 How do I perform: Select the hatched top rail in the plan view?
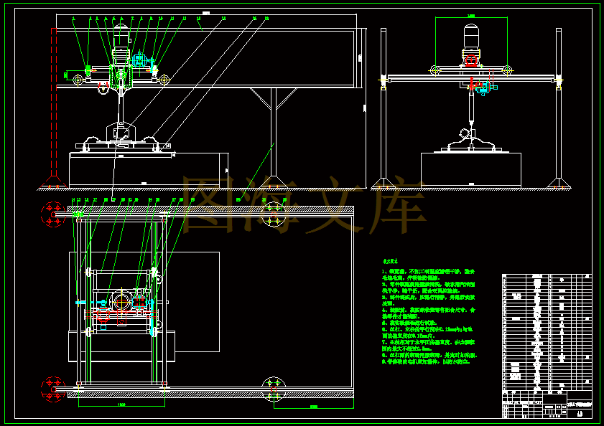pos(210,209)
